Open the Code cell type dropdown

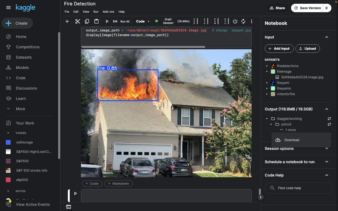coord(143,21)
